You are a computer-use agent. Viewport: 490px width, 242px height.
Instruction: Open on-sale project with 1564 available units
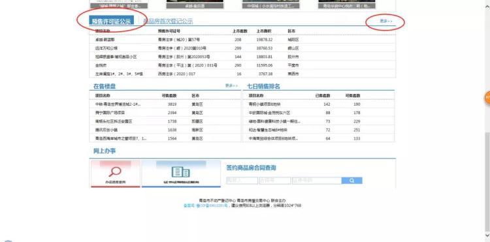(121, 138)
